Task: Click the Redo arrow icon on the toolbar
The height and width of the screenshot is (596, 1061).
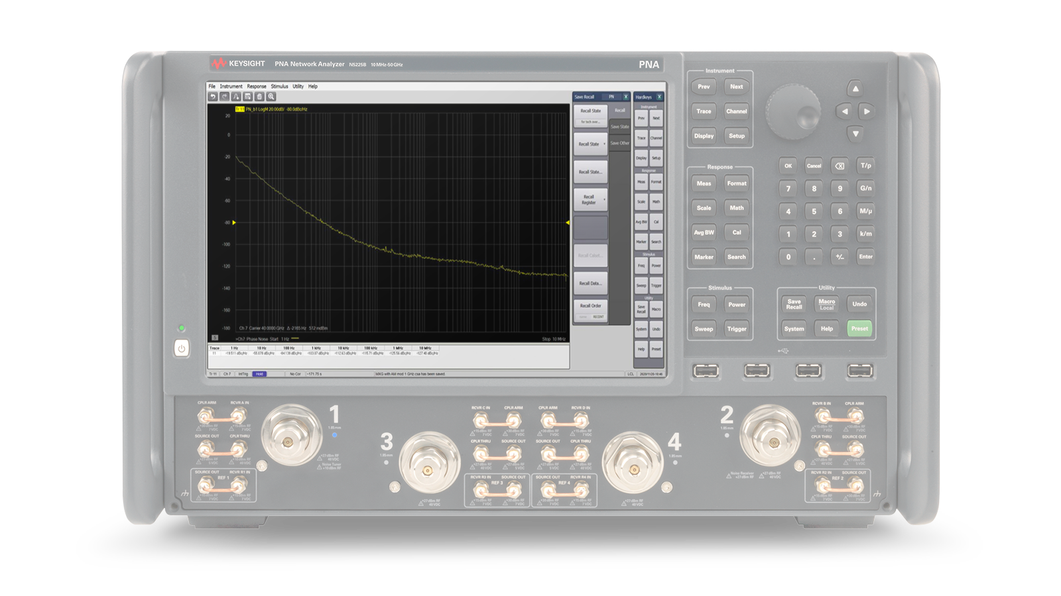Action: (225, 97)
